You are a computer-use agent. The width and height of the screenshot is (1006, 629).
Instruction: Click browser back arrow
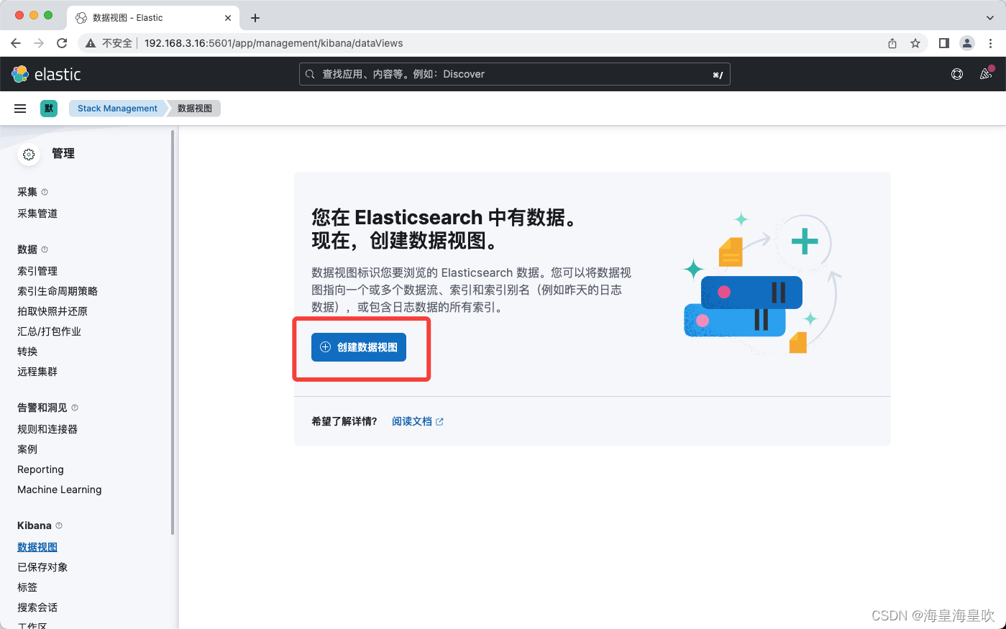point(16,43)
